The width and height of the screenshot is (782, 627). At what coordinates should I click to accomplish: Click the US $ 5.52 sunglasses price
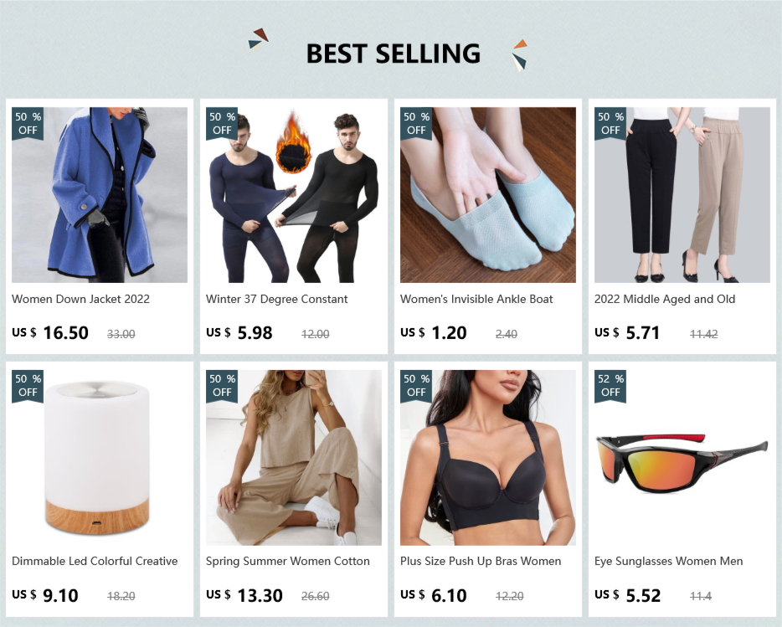point(627,595)
